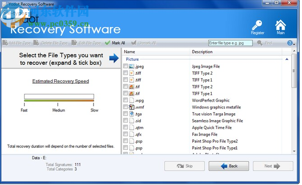Click the .tif TIFF Type 1 file icon
The width and height of the screenshot is (302, 185).
tap(132, 93)
